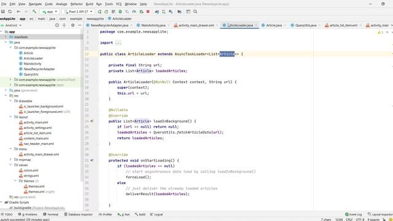This screenshot has width=393, height=221.
Task: Open the Profiler tool window
Action: click(x=105, y=214)
